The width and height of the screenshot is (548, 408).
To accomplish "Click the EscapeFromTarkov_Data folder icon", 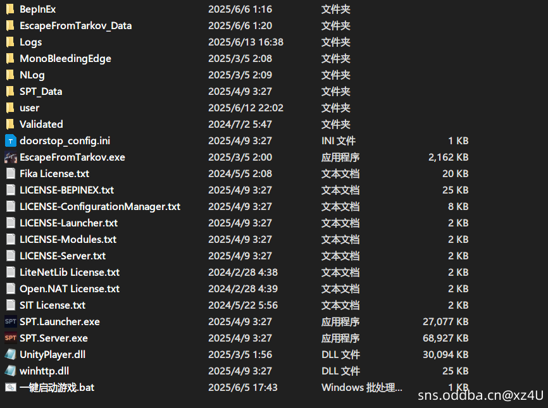I will 10,25.
